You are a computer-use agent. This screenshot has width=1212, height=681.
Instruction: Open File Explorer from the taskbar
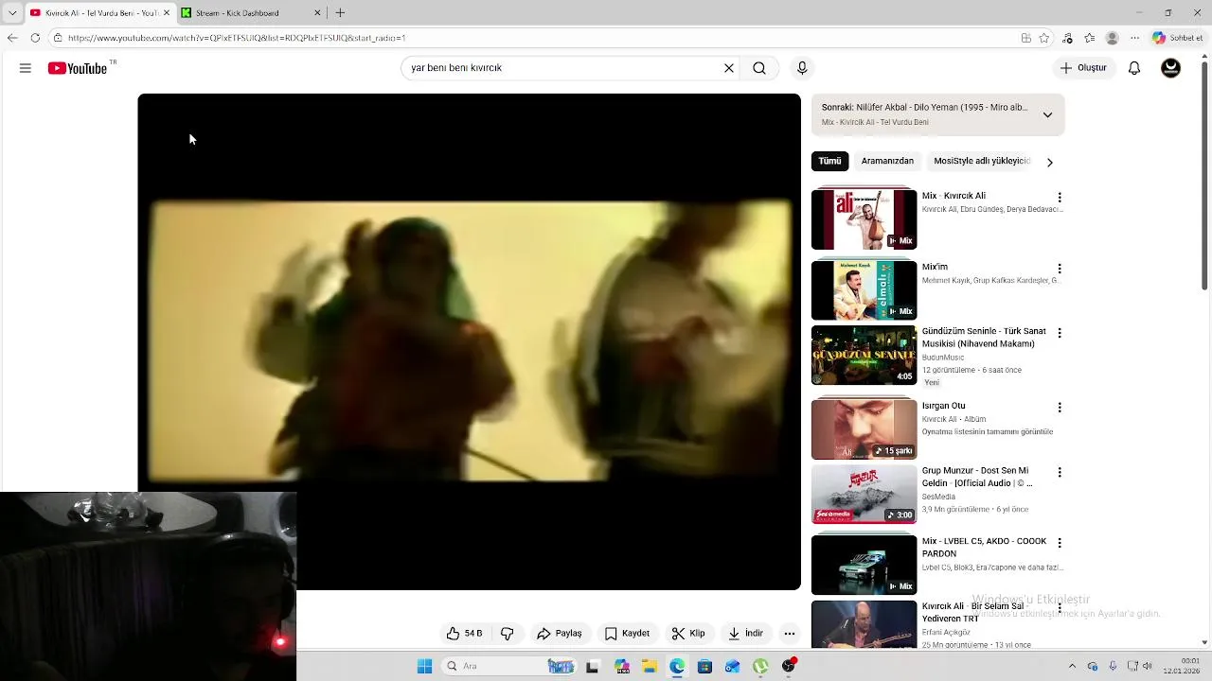click(x=650, y=667)
